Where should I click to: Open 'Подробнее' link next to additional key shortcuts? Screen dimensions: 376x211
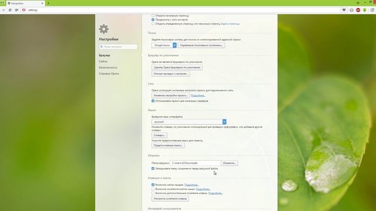pos(216,193)
